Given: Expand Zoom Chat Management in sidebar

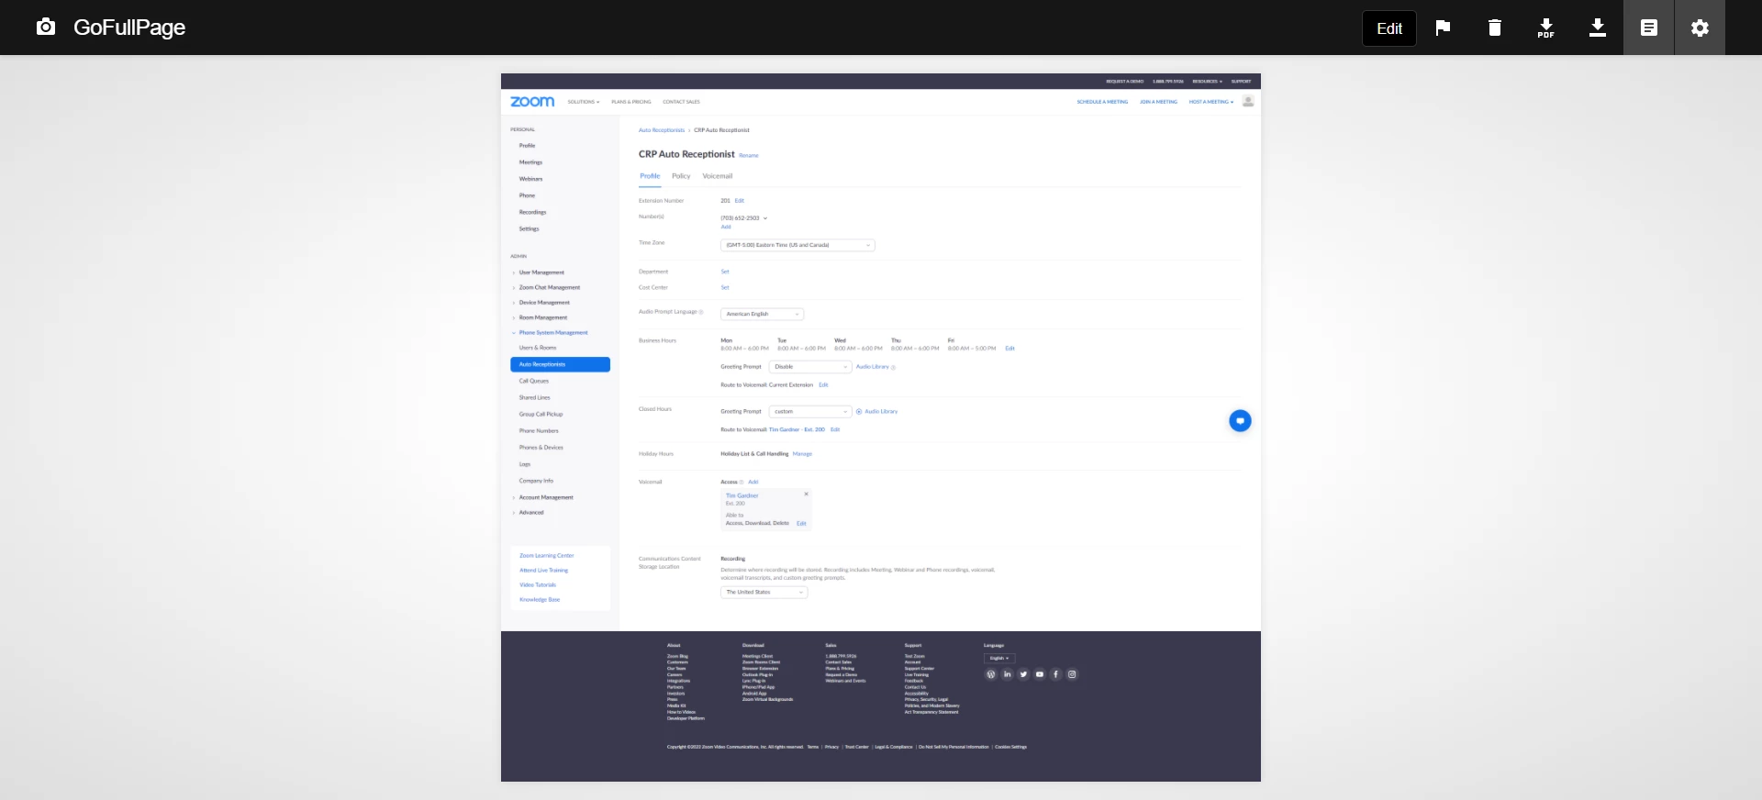Looking at the screenshot, I should pos(549,287).
